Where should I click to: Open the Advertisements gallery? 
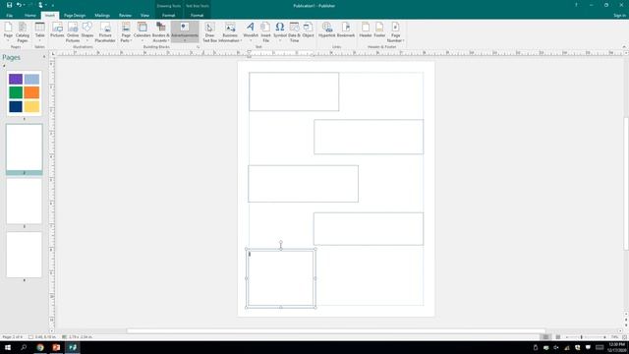[185, 32]
